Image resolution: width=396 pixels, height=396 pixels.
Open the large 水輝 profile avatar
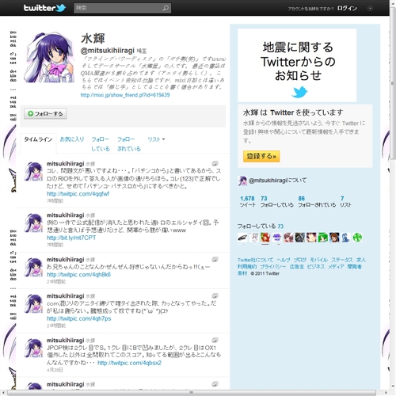pyautogui.click(x=49, y=57)
